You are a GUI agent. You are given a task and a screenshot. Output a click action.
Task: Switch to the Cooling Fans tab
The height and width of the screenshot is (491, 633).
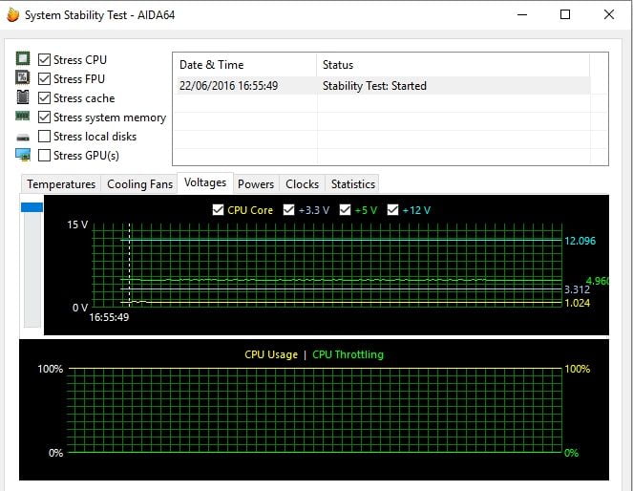pos(139,184)
